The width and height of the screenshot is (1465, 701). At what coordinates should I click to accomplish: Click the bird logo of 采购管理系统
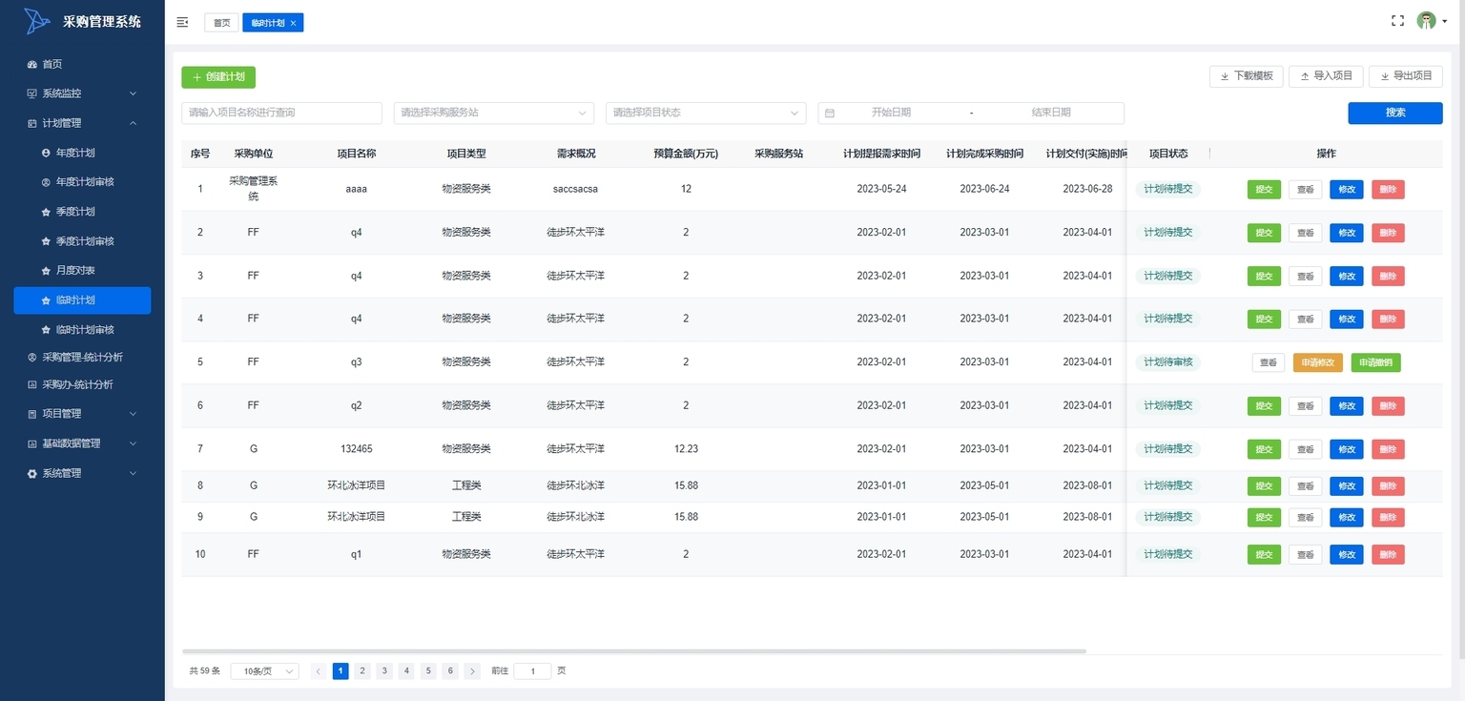point(37,21)
